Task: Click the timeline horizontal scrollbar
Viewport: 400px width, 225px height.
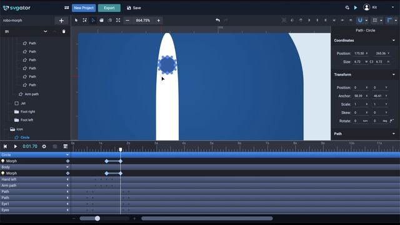Action: pos(207,218)
